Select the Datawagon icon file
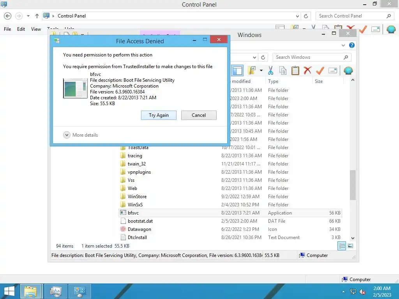 pyautogui.click(x=139, y=229)
